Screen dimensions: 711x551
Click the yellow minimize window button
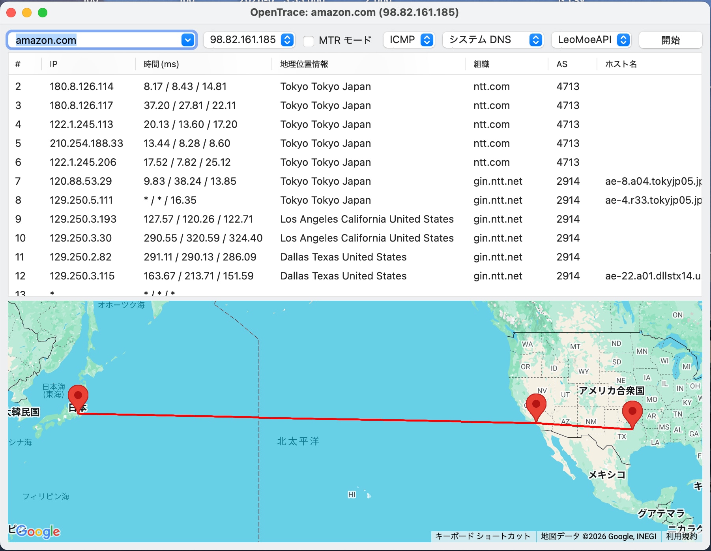click(x=27, y=13)
